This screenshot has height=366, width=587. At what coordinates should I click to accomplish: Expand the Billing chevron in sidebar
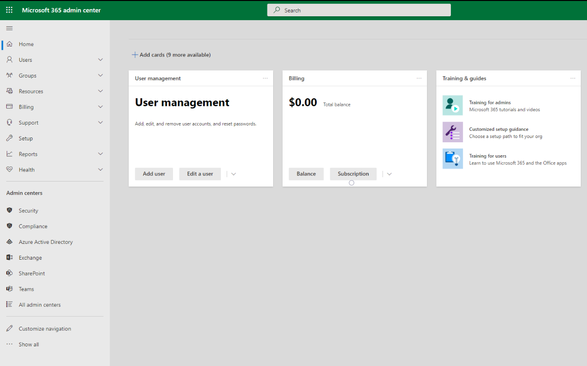[100, 107]
